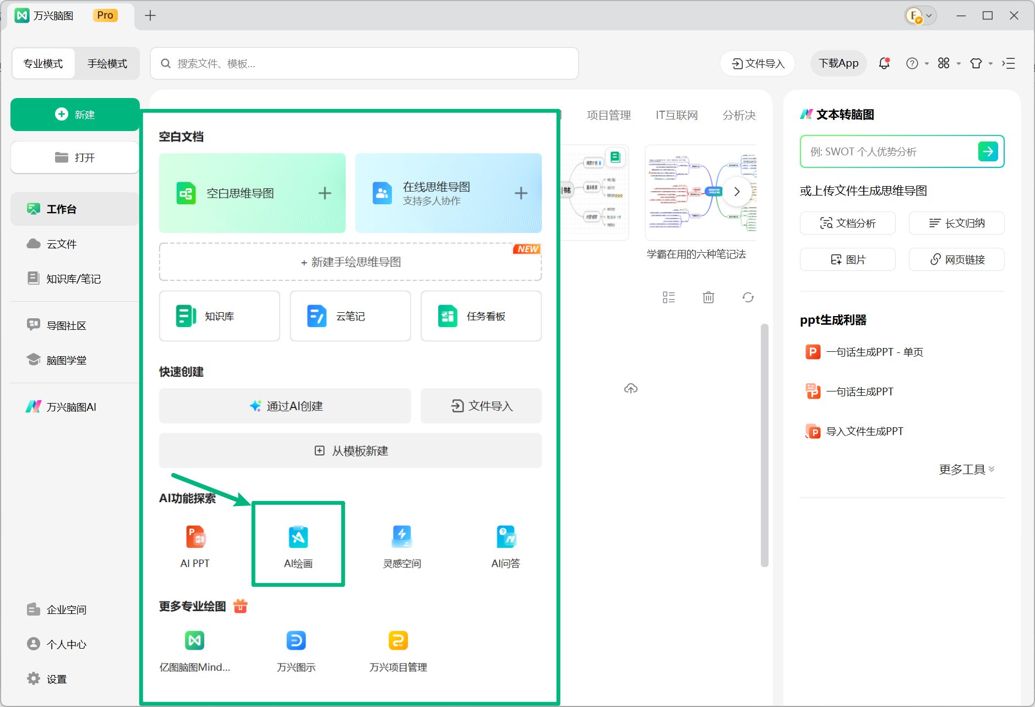Click the collapse panel icon at top right
This screenshot has width=1035, height=707.
pyautogui.click(x=1009, y=63)
